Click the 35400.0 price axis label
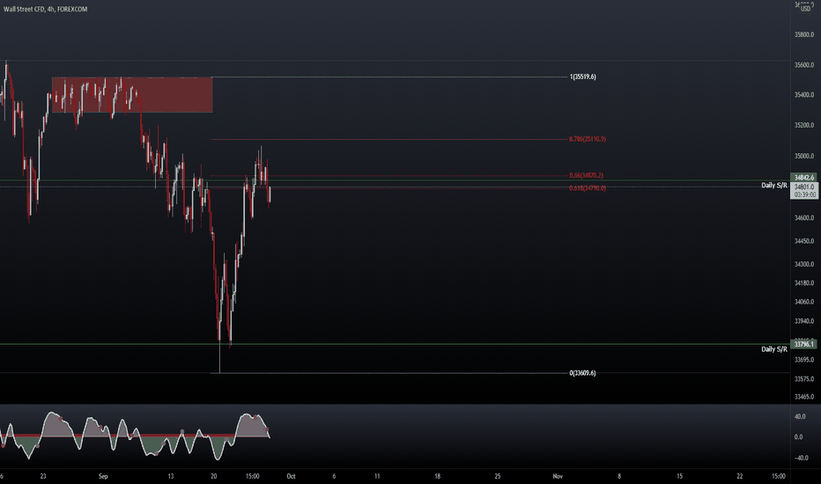 pyautogui.click(x=804, y=95)
